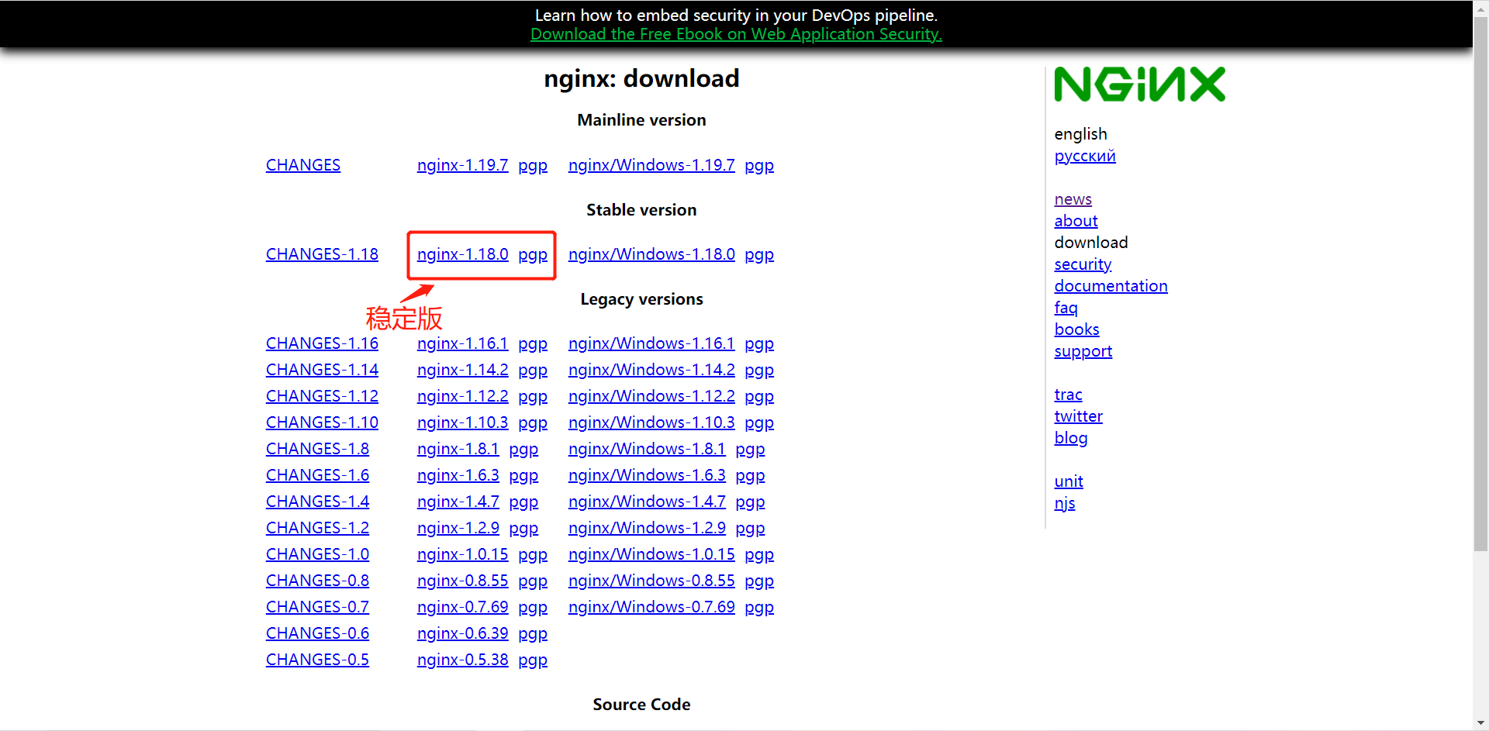Open pgp signature for nginx-1.18.0
This screenshot has height=731, width=1489.
(533, 254)
